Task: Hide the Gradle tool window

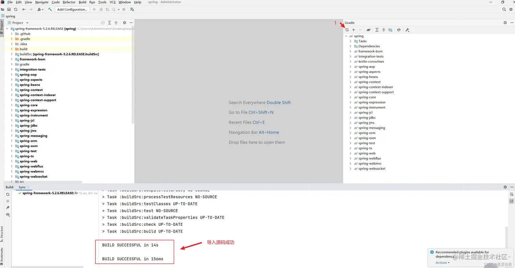Action: click(x=512, y=23)
